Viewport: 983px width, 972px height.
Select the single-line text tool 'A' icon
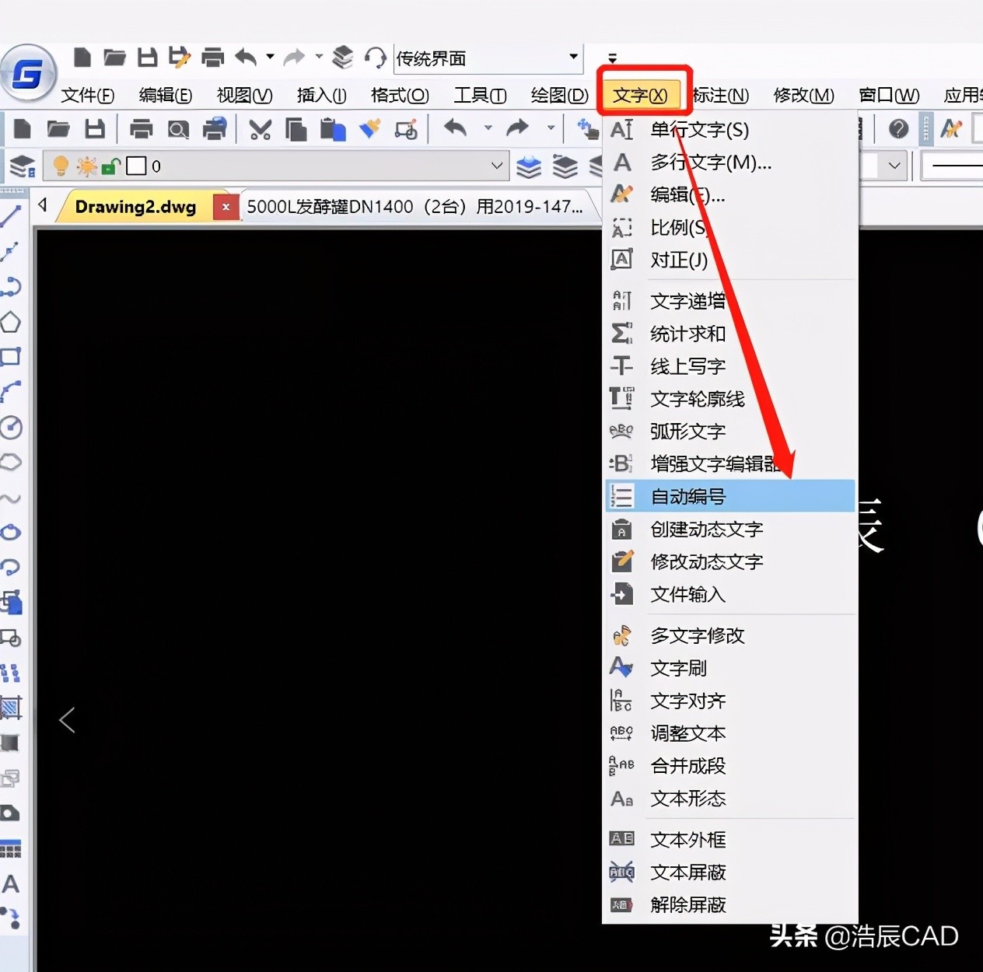(11, 885)
